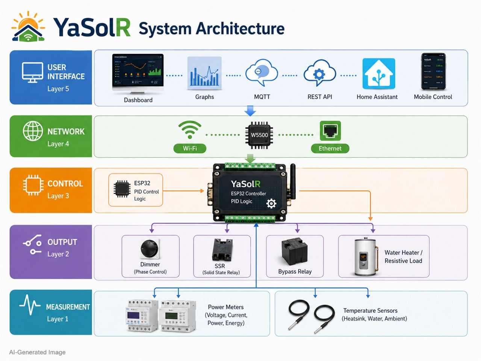Click the "Layer 2" text
The image size is (481, 361).
pyautogui.click(x=58, y=254)
